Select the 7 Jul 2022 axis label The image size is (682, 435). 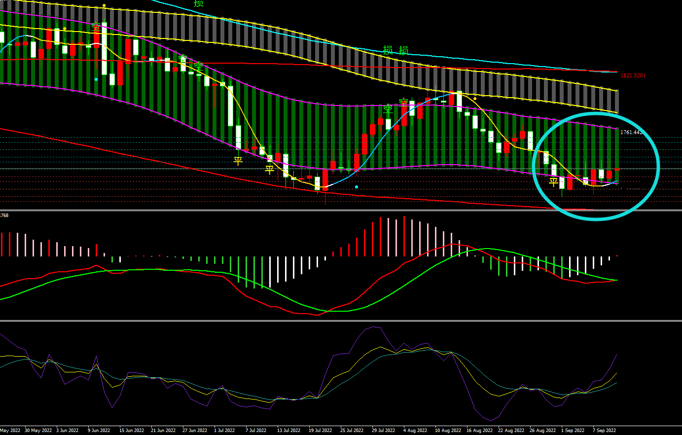click(x=256, y=431)
